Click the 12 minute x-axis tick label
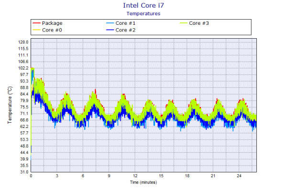Viewport: 287px width, 191px height. (135, 176)
